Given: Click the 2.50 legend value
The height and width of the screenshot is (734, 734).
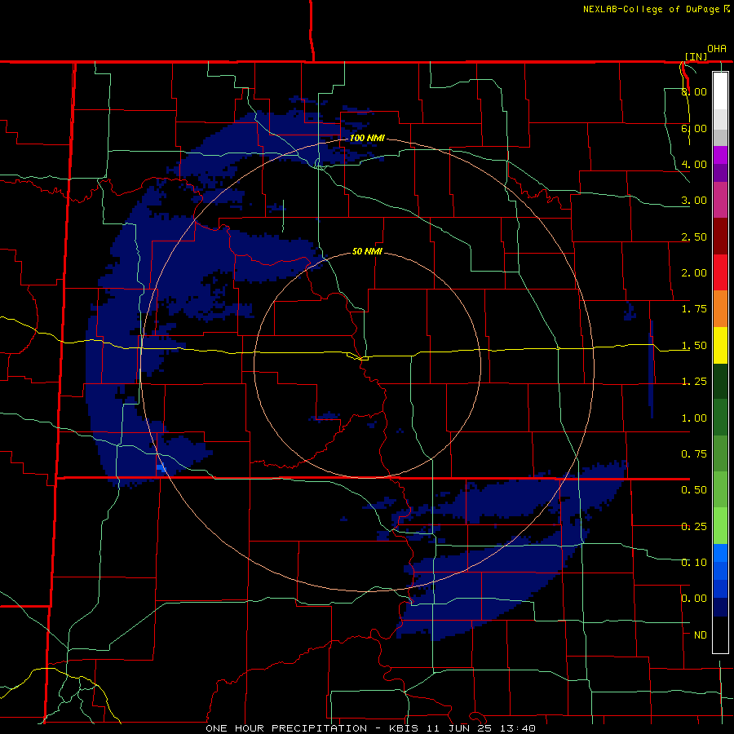Looking at the screenshot, I should pyautogui.click(x=694, y=237).
